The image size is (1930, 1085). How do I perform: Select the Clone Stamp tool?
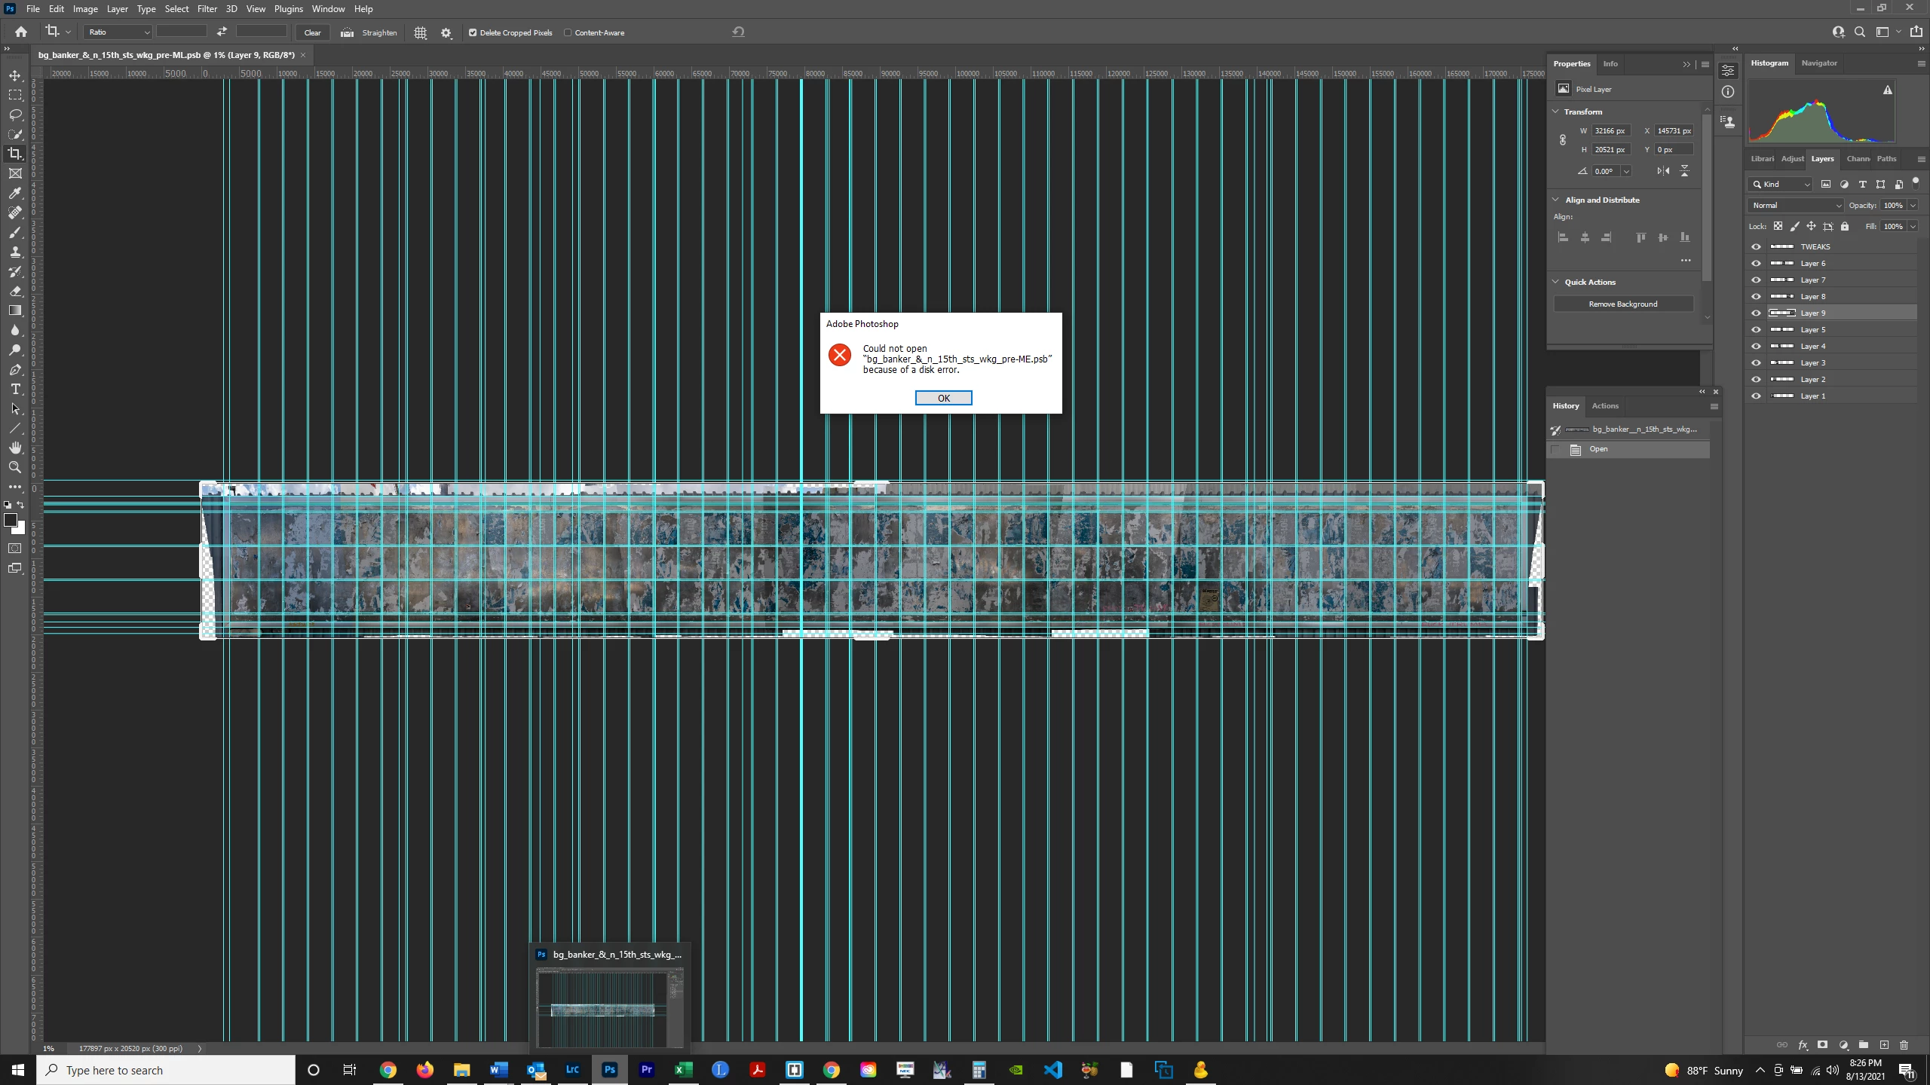click(15, 252)
